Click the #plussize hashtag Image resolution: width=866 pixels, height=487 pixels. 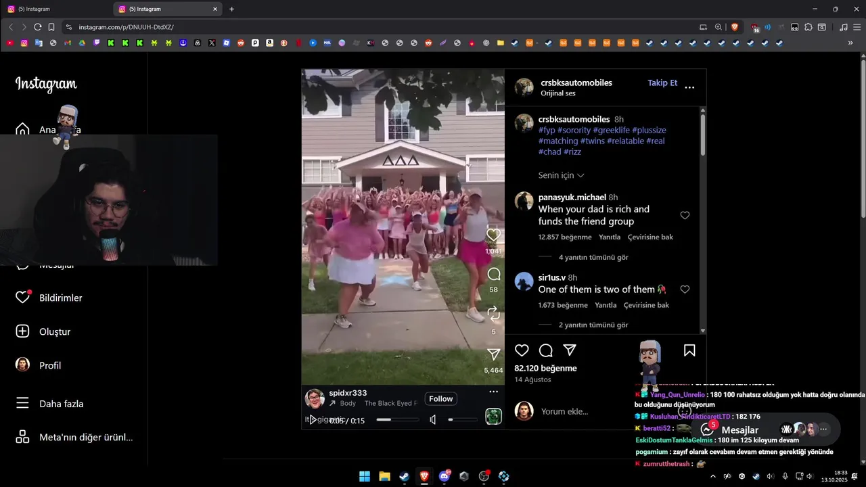pos(649,130)
